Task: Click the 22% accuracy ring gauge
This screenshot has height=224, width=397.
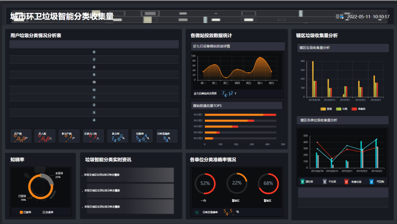Action: (237, 183)
